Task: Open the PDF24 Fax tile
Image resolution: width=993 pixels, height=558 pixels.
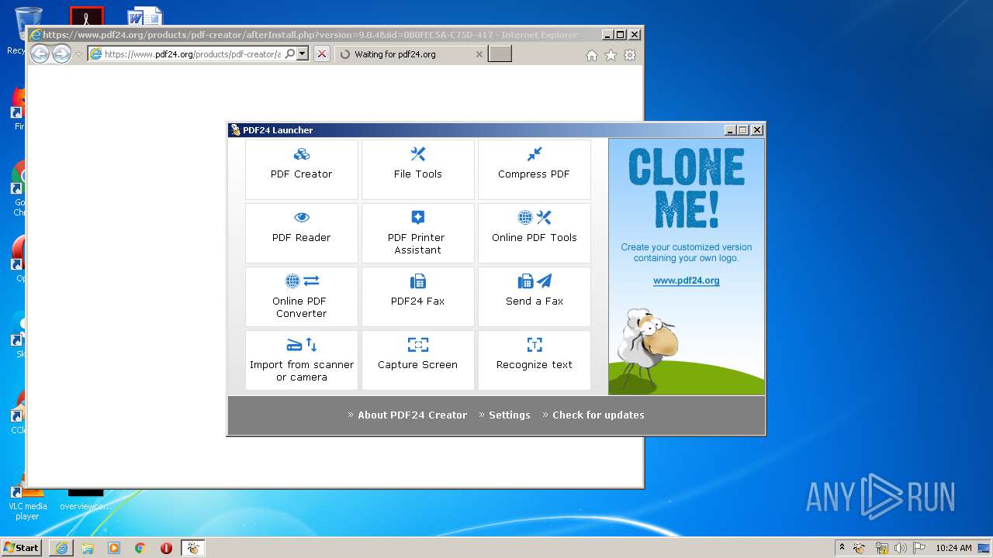Action: (418, 297)
